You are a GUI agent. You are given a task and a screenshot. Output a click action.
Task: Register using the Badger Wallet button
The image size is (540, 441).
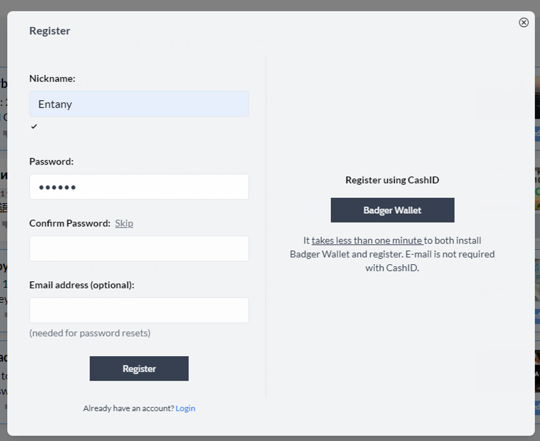pos(392,210)
